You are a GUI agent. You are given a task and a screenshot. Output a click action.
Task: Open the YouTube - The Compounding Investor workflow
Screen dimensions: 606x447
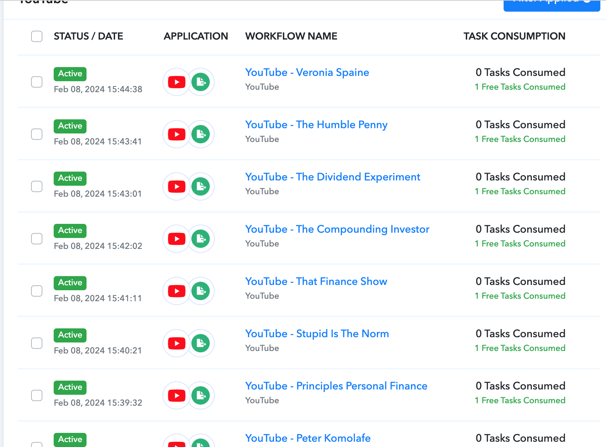tap(337, 229)
